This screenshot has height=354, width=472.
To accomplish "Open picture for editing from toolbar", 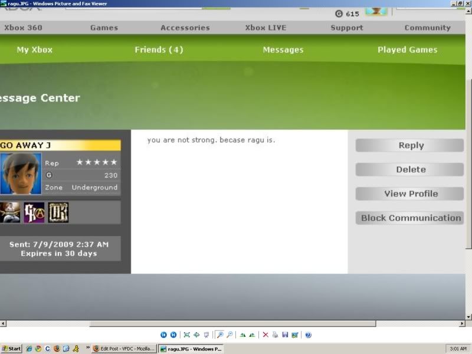I will tap(294, 335).
